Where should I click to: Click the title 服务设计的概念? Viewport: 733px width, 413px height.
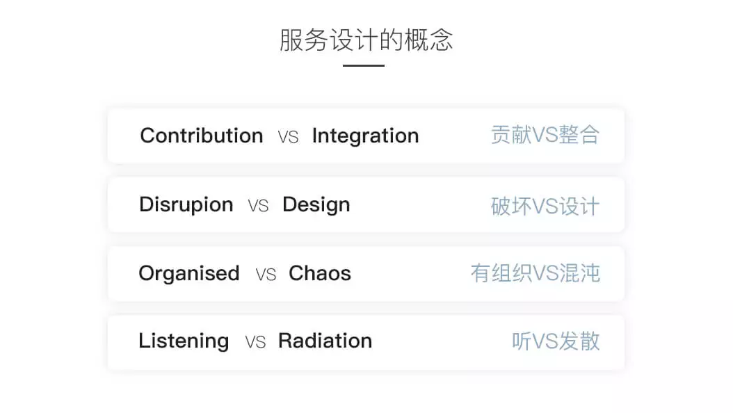[366, 40]
